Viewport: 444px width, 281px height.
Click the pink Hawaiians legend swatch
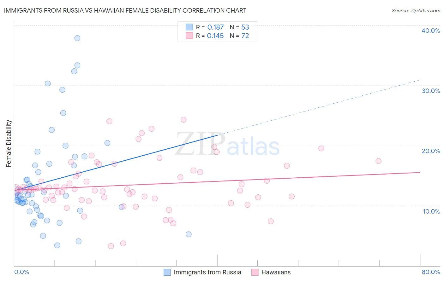point(255,272)
